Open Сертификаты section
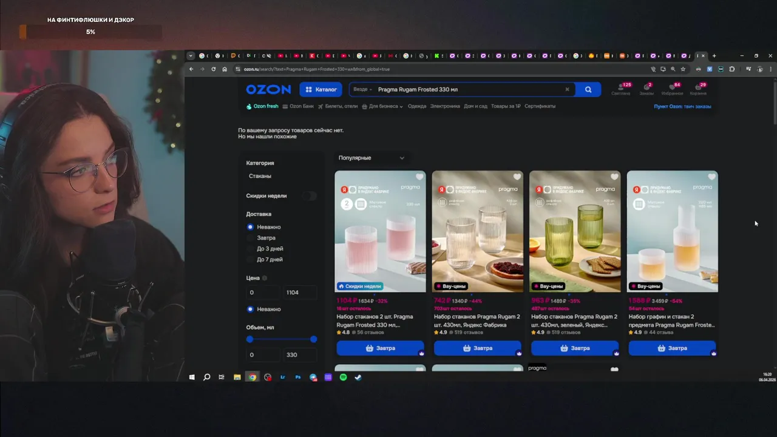 click(x=540, y=106)
